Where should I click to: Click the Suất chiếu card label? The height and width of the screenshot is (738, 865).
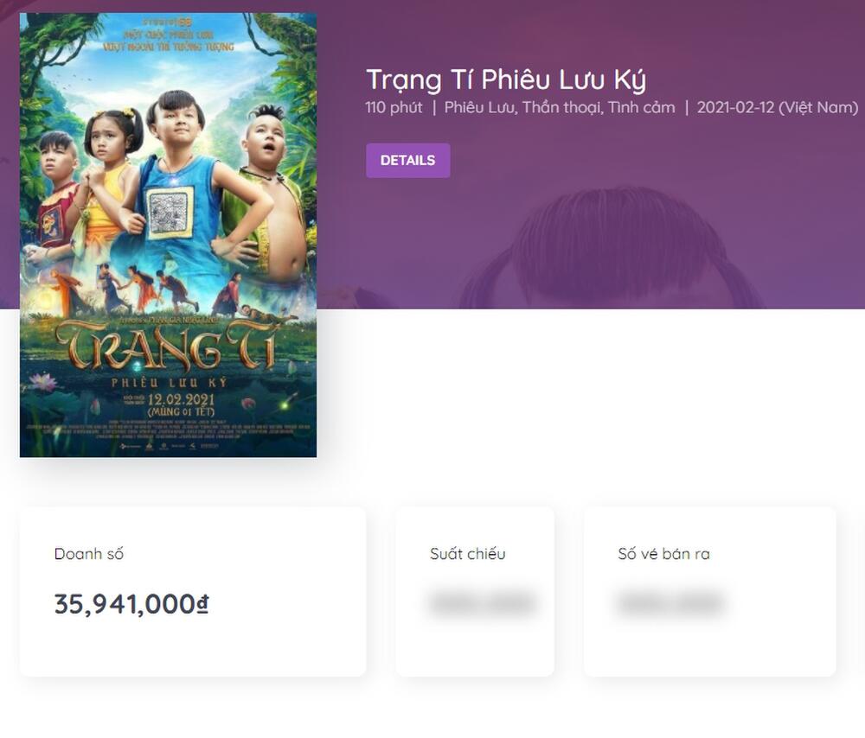tap(467, 554)
